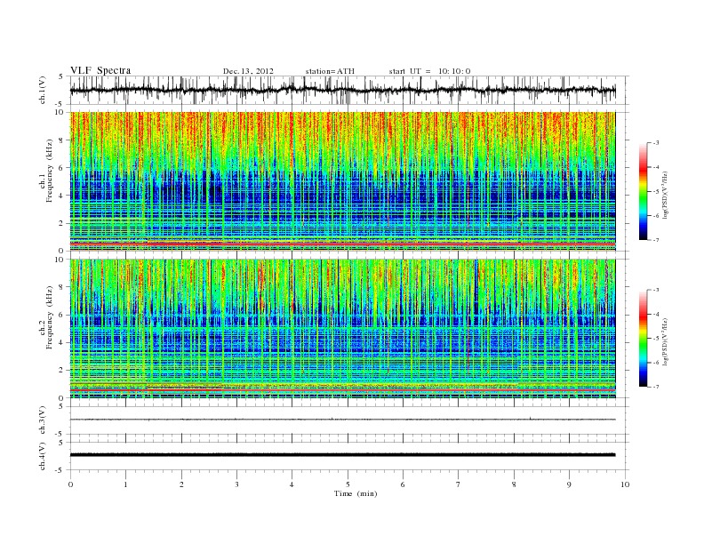The width and height of the screenshot is (704, 544).
Task: Click the ch.1 color scale bar
Action: click(644, 191)
